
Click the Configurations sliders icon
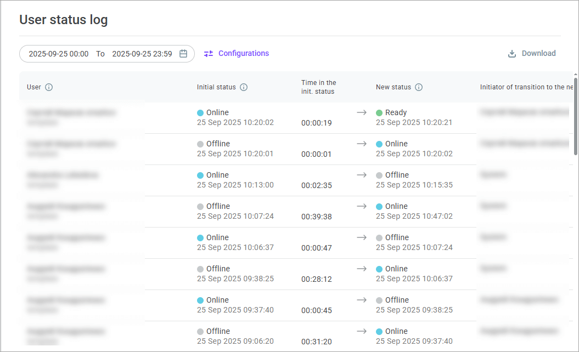coord(209,54)
